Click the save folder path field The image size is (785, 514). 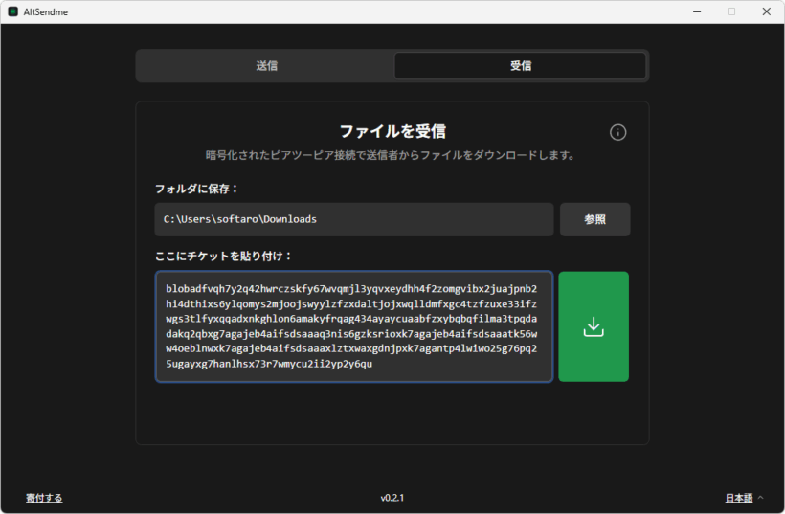point(354,219)
